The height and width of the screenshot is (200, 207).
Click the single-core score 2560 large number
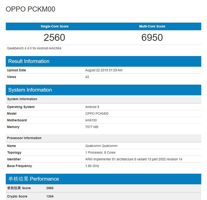[54, 38]
